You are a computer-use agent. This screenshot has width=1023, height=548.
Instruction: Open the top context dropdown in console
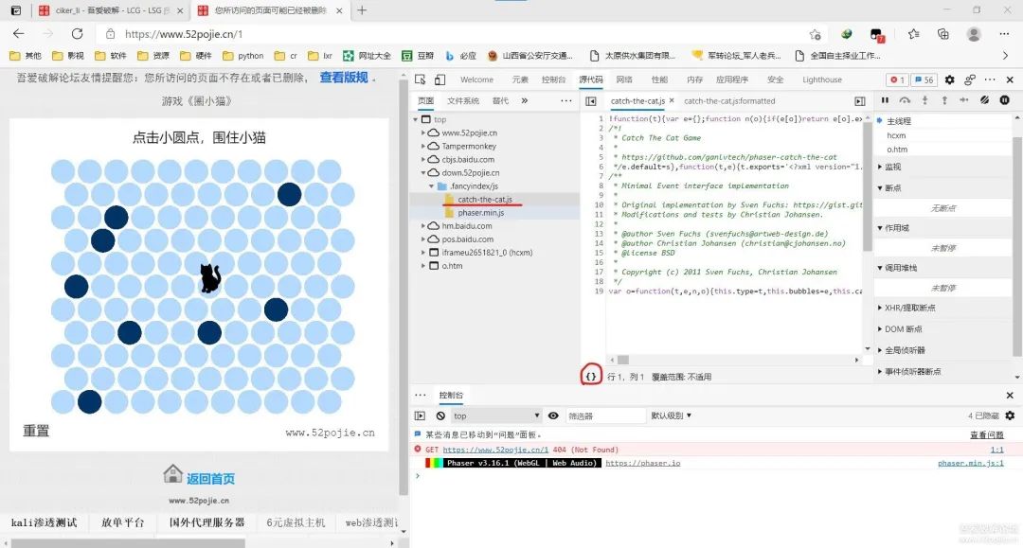(495, 415)
